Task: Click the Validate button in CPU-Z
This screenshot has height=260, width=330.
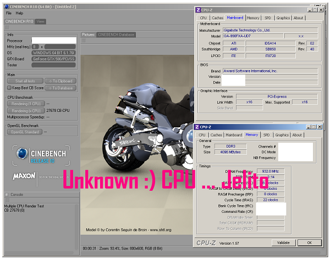Action: (x=283, y=243)
